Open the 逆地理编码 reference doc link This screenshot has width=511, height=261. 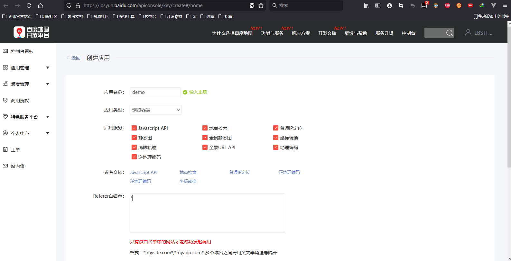pyautogui.click(x=140, y=181)
